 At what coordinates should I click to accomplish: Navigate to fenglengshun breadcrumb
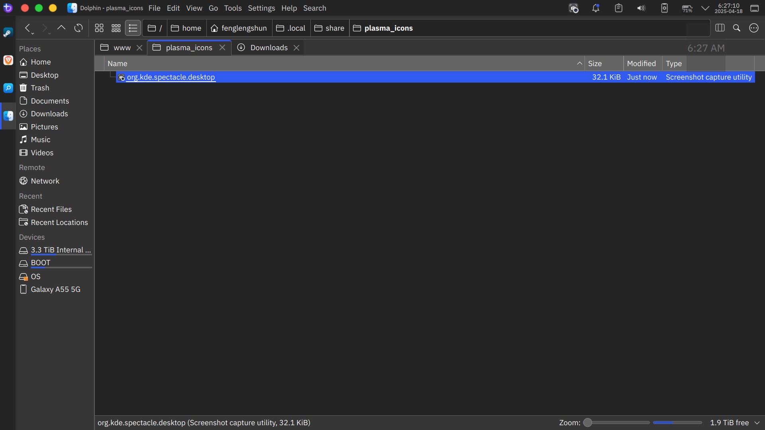[x=239, y=28]
